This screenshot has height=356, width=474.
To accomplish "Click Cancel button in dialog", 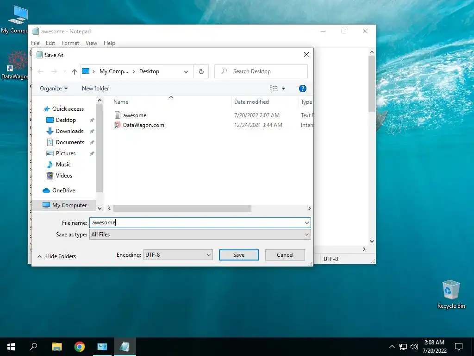I will point(285,255).
